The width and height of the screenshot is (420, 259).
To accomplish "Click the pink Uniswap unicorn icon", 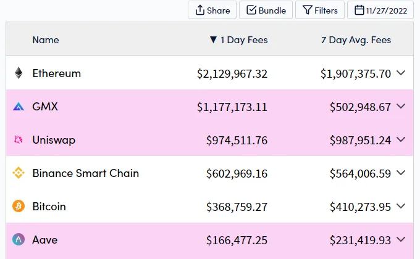I will pos(18,139).
